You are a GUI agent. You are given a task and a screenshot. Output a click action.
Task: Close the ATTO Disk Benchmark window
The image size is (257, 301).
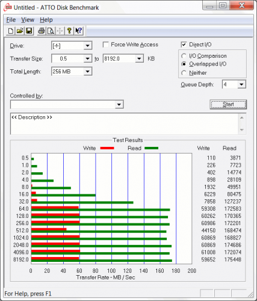(x=241, y=6)
